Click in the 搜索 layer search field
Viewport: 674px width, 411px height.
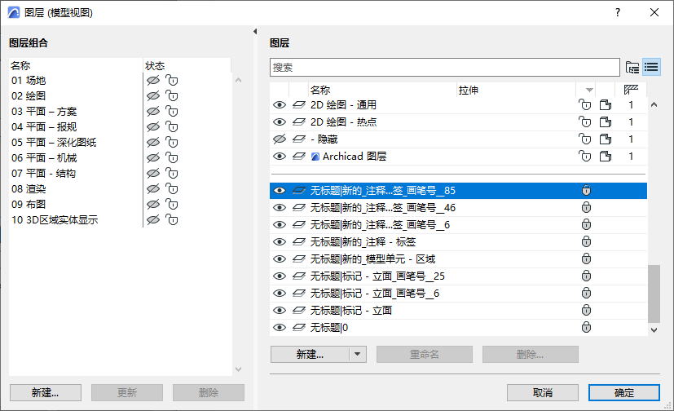[x=445, y=68]
